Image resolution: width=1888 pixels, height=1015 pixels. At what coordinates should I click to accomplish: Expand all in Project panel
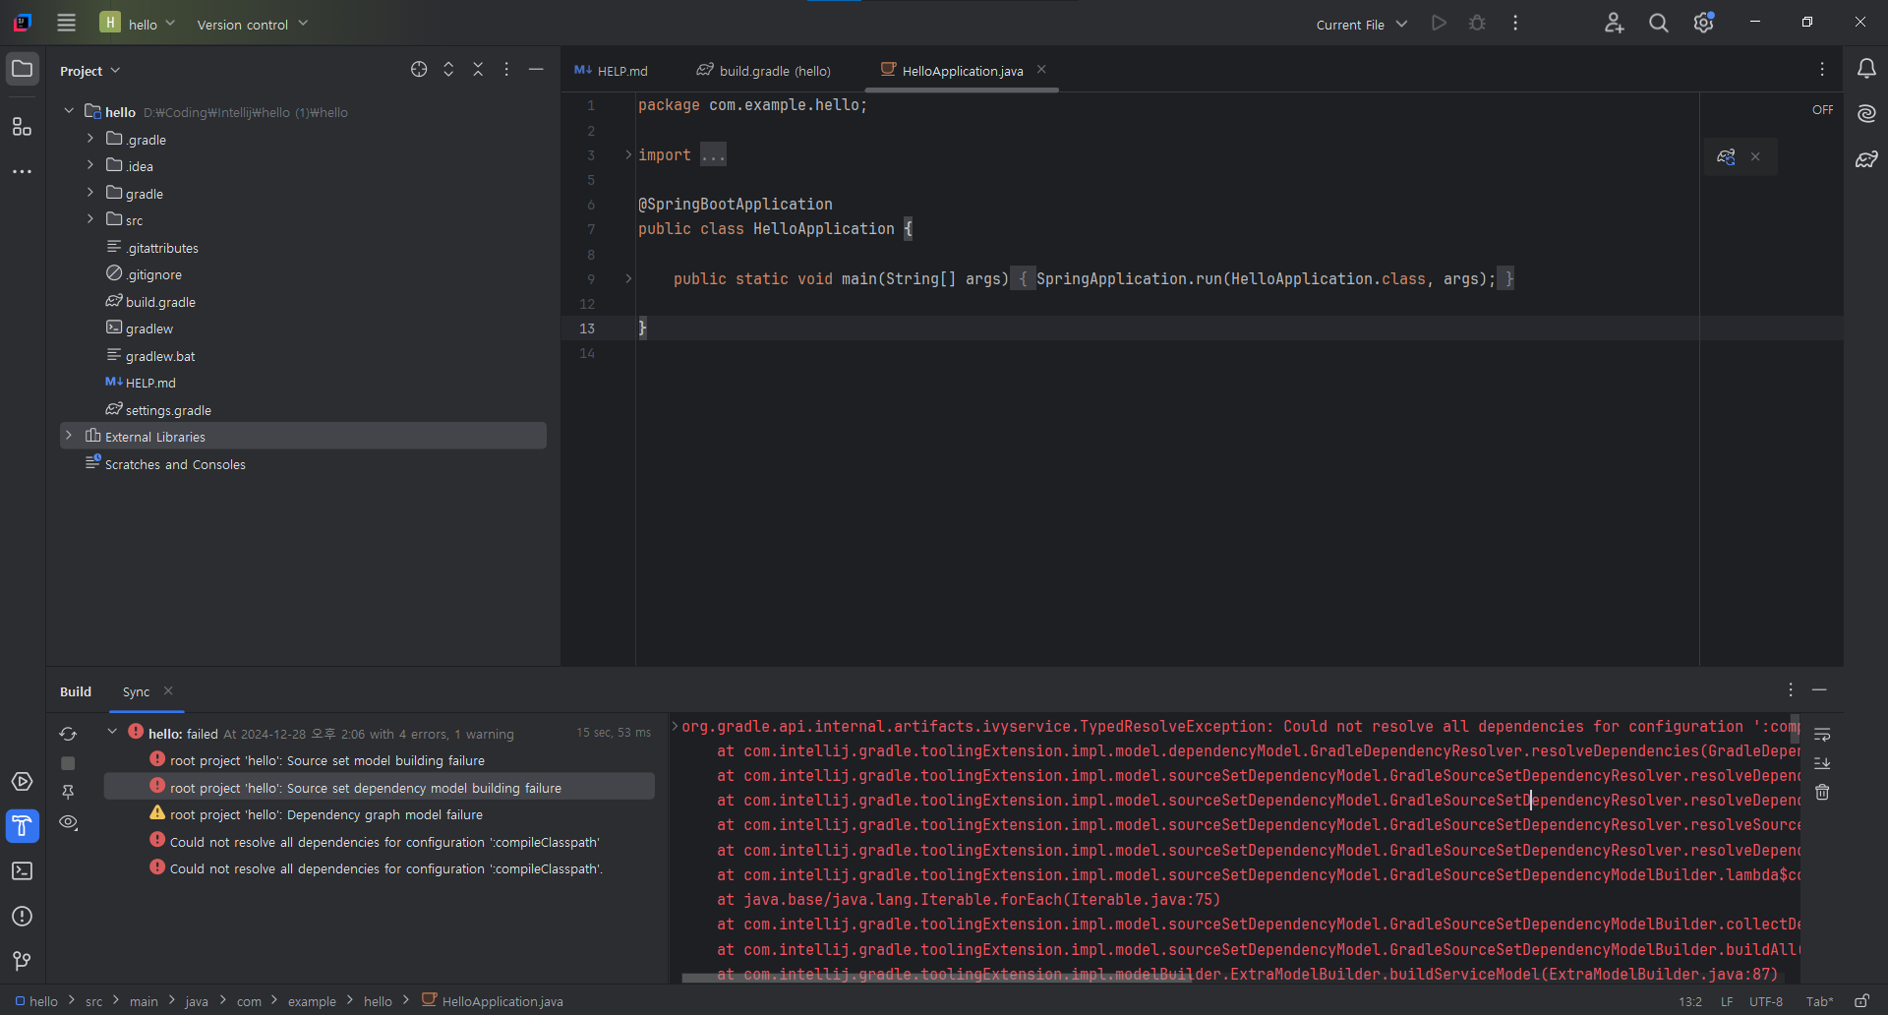coord(448,69)
